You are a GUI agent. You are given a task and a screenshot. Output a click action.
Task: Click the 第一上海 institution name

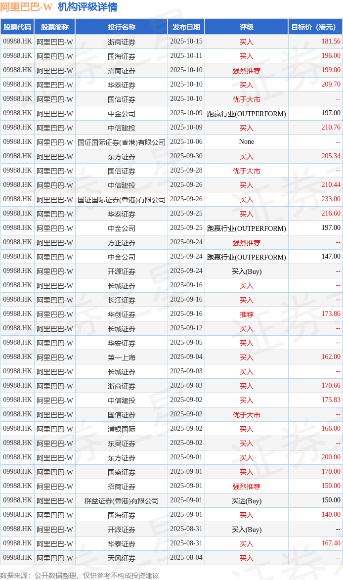122,357
